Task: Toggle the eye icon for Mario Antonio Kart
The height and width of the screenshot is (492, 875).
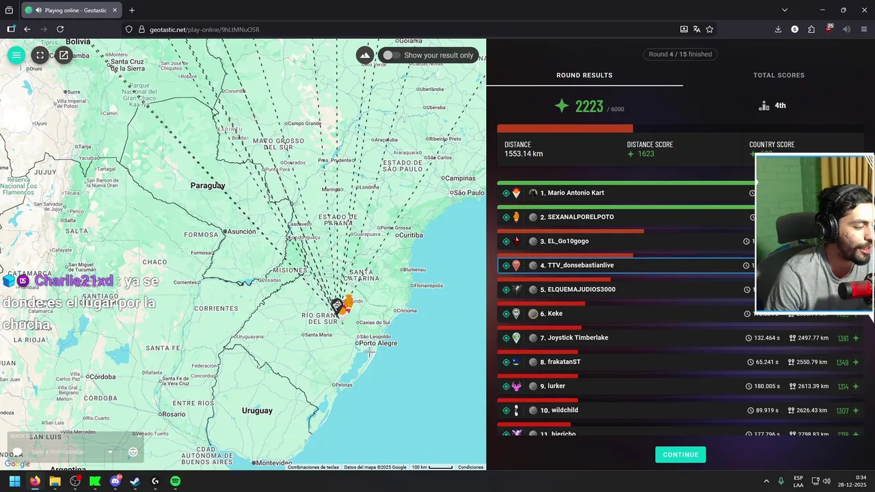Action: [506, 193]
